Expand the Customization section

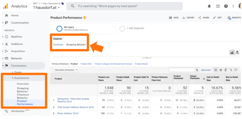(3, 23)
